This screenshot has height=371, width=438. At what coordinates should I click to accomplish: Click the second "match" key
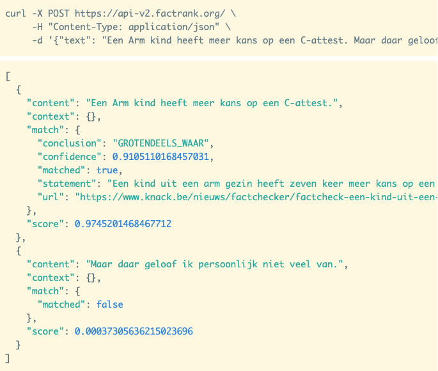pos(42,291)
